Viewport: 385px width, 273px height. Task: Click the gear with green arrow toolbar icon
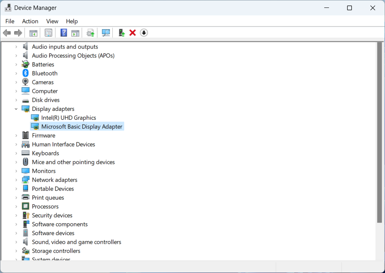[90, 33]
